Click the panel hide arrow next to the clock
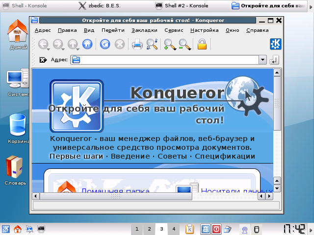This screenshot has width=314, height=235. click(x=311, y=229)
